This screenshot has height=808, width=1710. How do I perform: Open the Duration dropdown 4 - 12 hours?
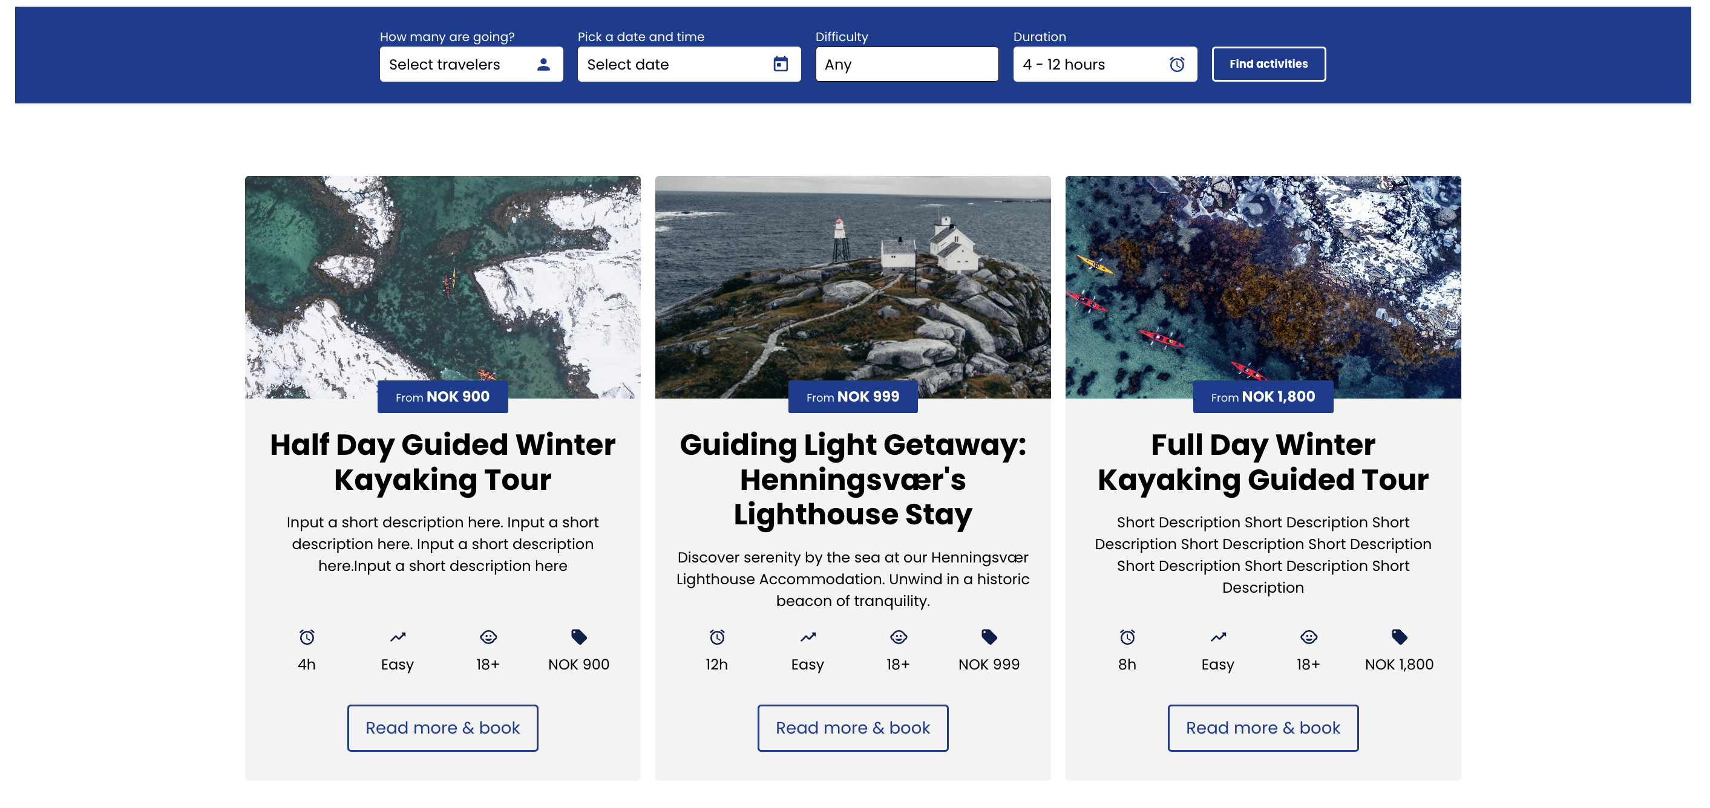(1106, 64)
